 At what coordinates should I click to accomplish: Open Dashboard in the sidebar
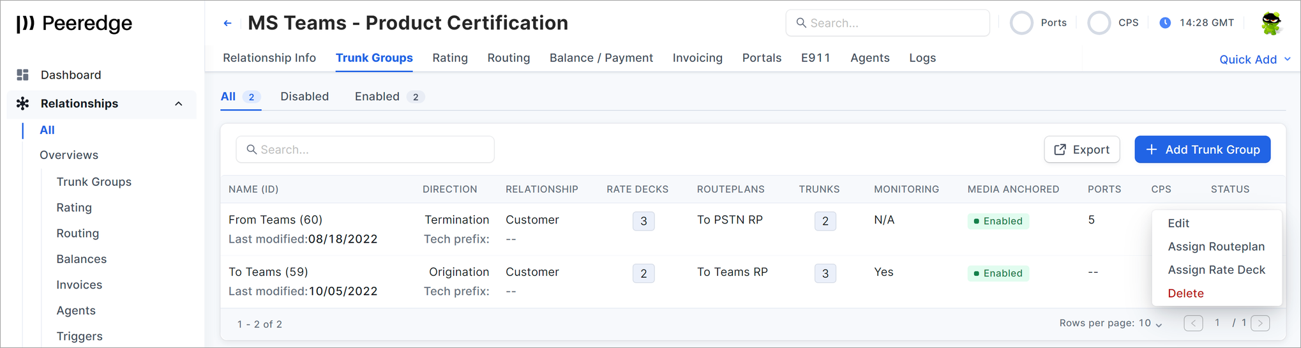click(x=71, y=75)
